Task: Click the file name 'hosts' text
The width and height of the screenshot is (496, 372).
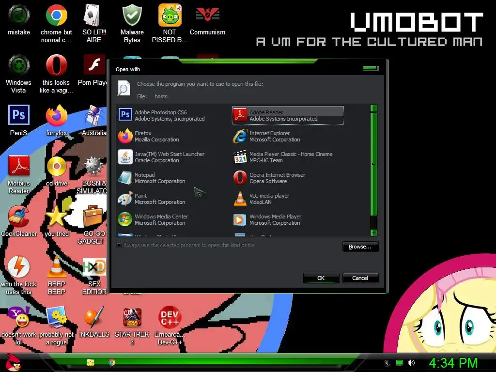Action: (x=161, y=96)
